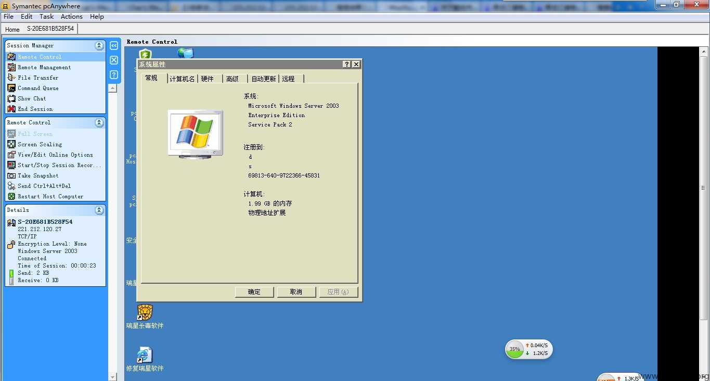Click the system properties dialog help button

pyautogui.click(x=347, y=64)
